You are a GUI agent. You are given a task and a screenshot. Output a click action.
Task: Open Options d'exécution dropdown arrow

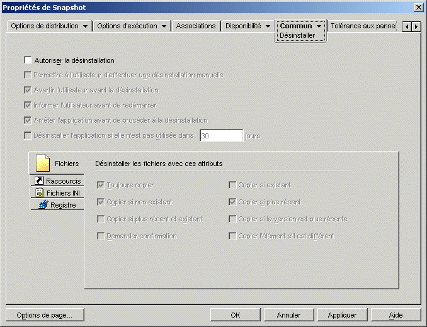pos(164,26)
